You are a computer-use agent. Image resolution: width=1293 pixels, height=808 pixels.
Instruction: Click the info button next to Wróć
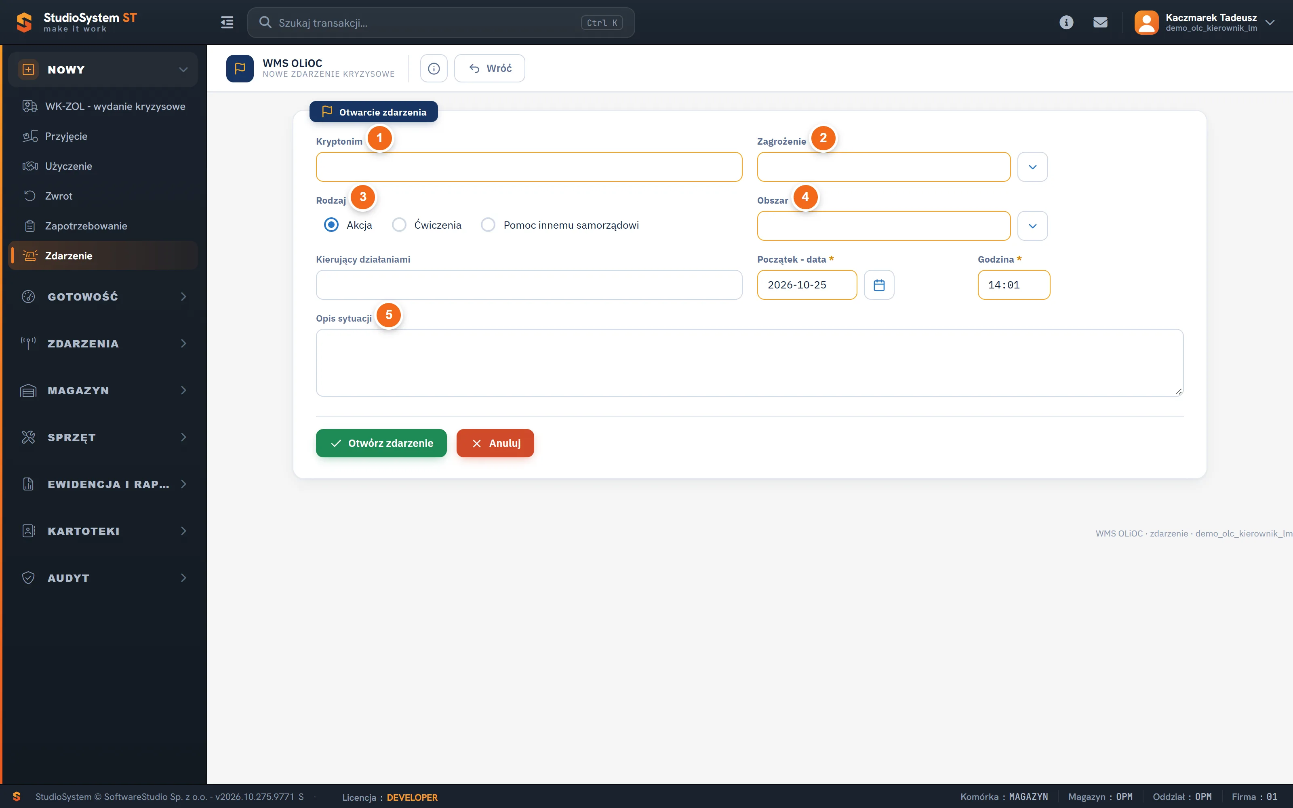(434, 68)
